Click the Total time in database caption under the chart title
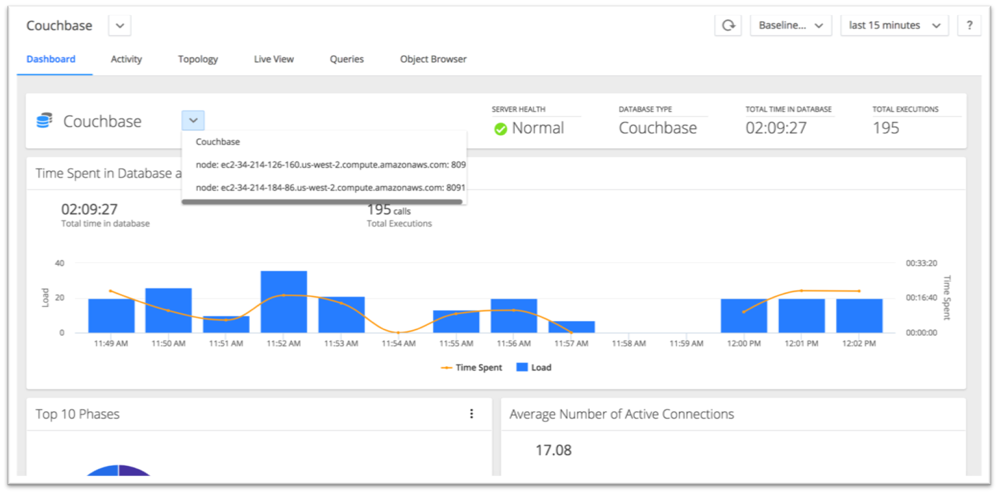The image size is (997, 493). coord(106,223)
